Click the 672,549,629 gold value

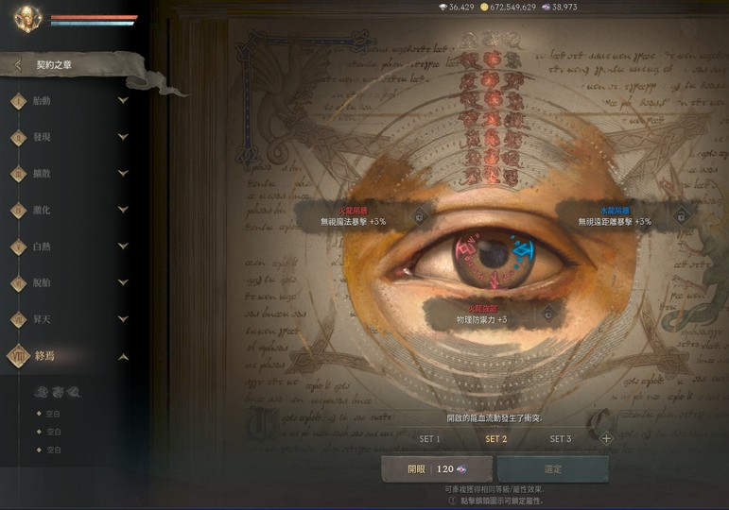click(512, 7)
